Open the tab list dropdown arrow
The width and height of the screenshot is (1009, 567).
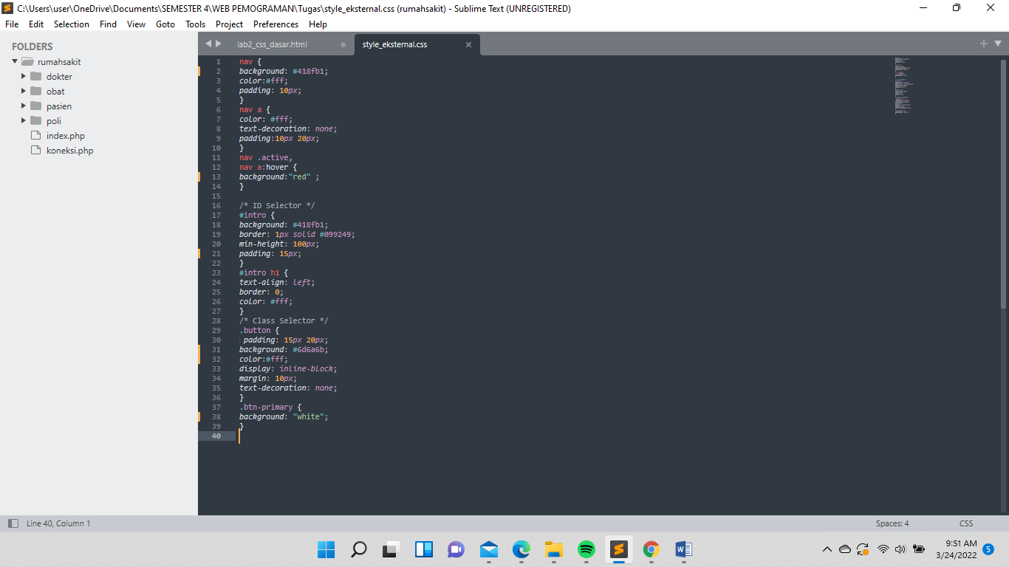pyautogui.click(x=998, y=44)
